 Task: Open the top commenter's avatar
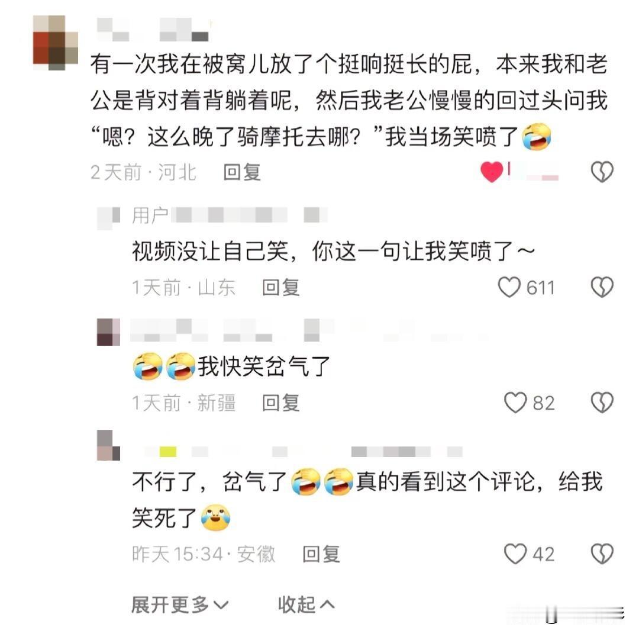[x=56, y=43]
